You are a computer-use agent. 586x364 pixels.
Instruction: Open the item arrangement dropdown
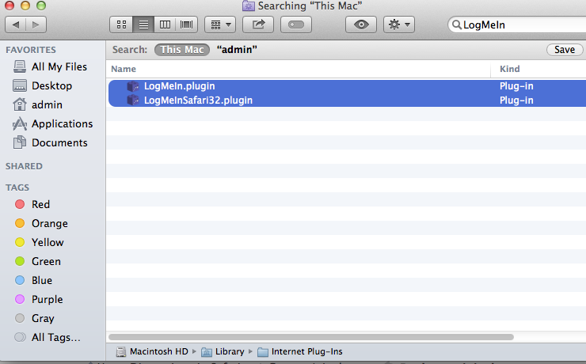(x=220, y=25)
